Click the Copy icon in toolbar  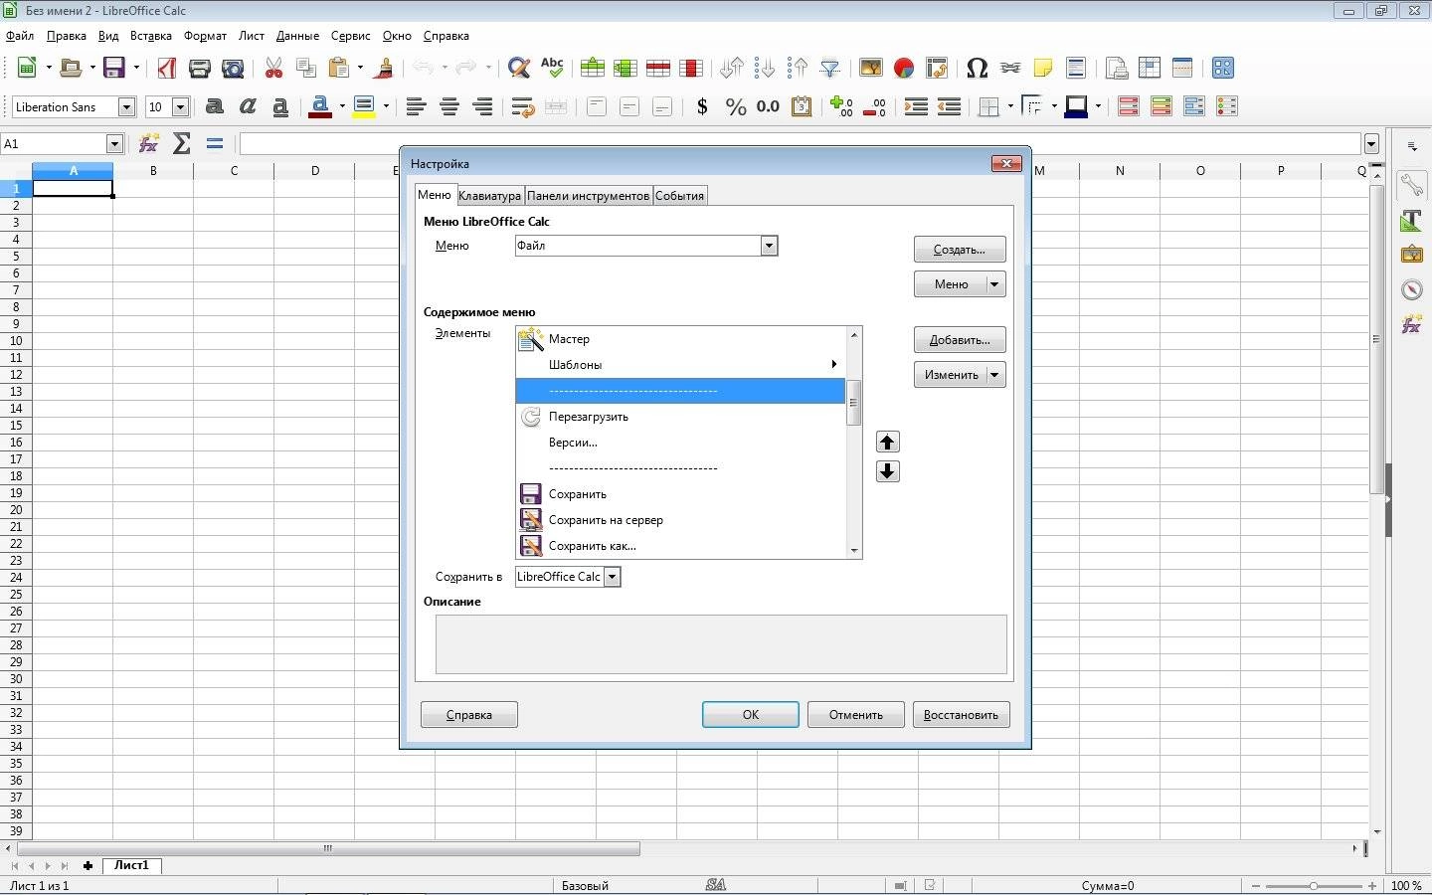(x=307, y=68)
